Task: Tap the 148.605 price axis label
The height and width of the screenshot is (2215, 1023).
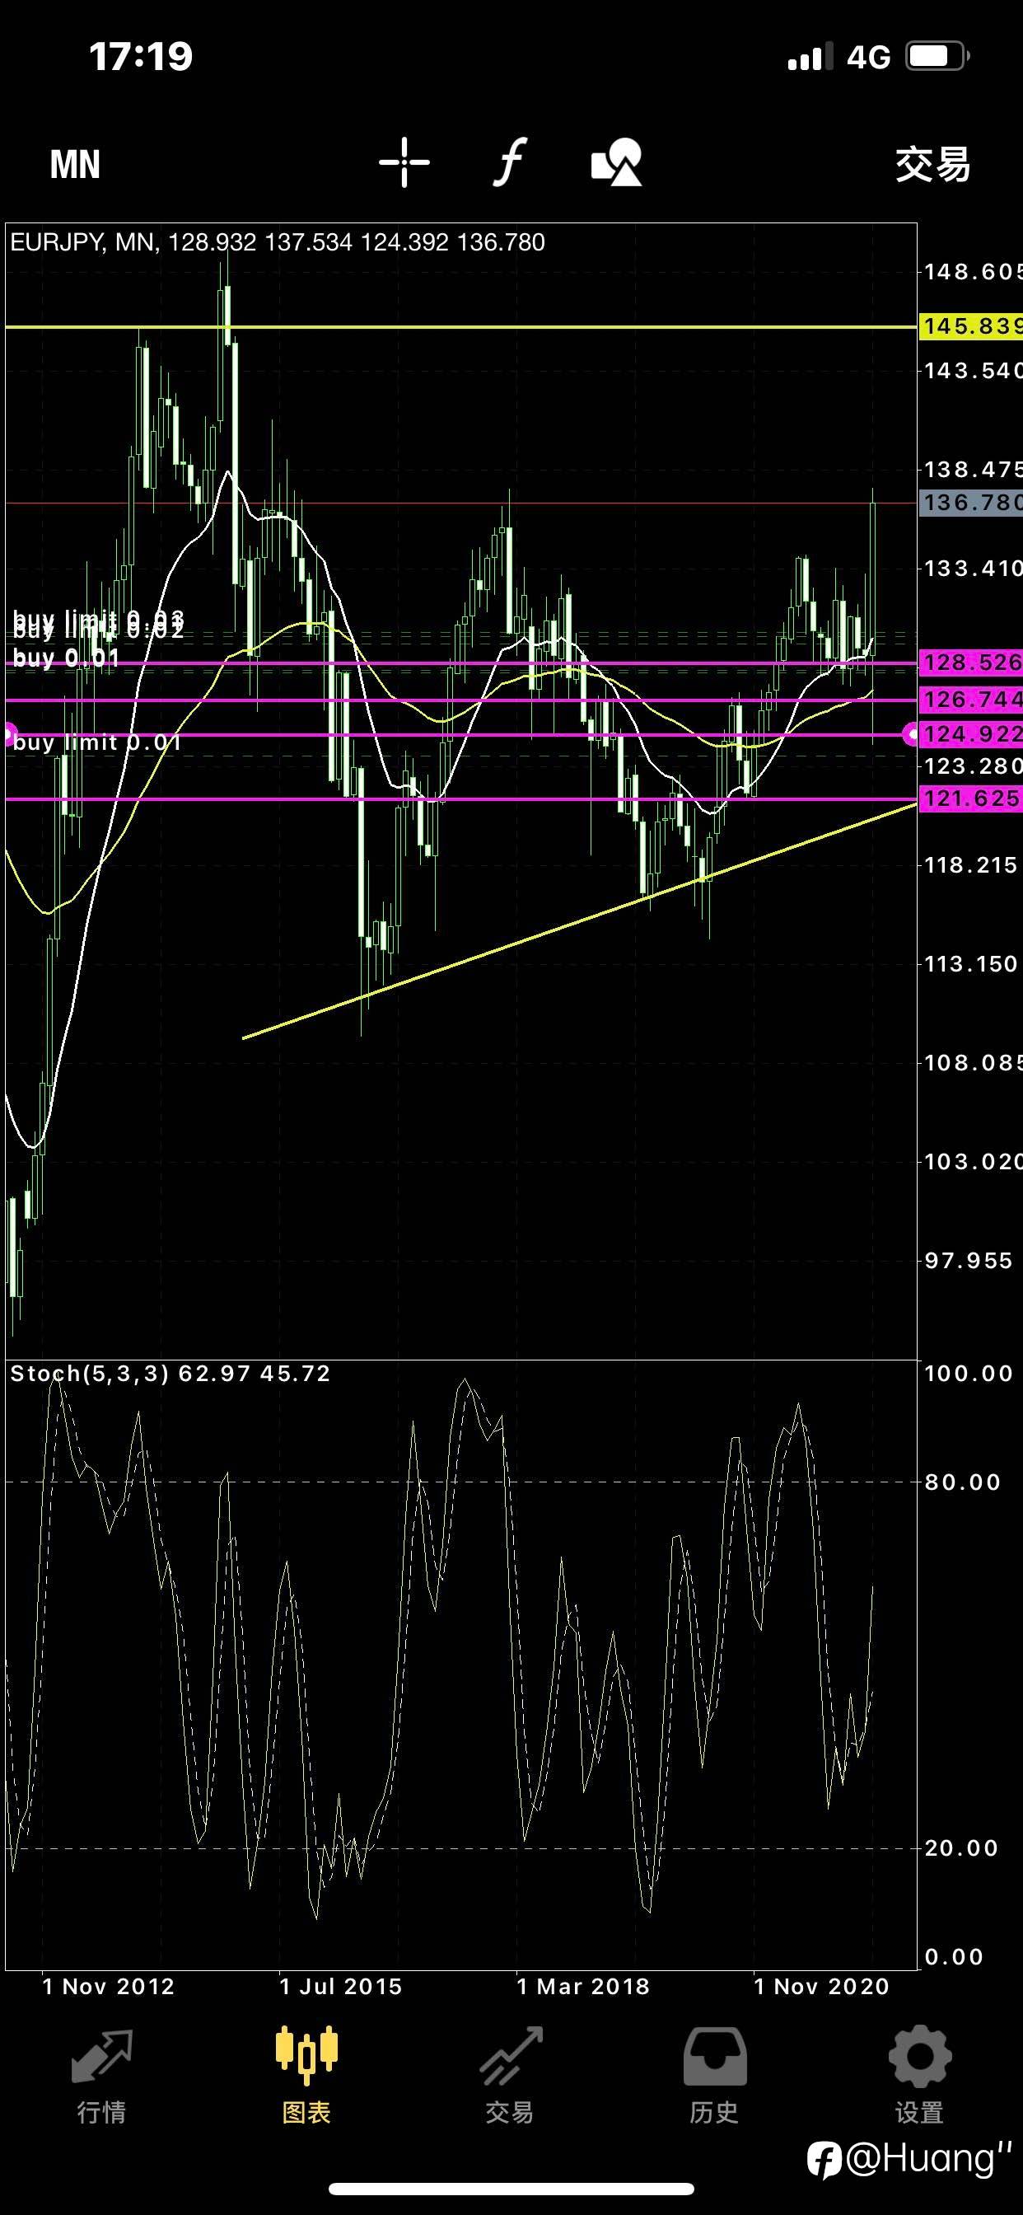Action: pos(972,272)
